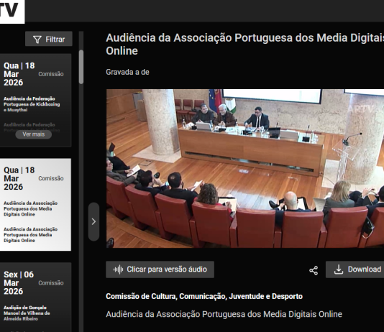Collapse the sidebar with the chevron arrow handle
The image size is (384, 332).
93,221
